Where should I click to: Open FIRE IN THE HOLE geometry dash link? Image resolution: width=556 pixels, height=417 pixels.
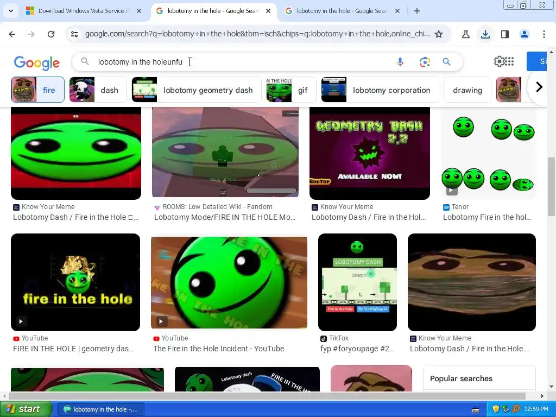(x=74, y=349)
